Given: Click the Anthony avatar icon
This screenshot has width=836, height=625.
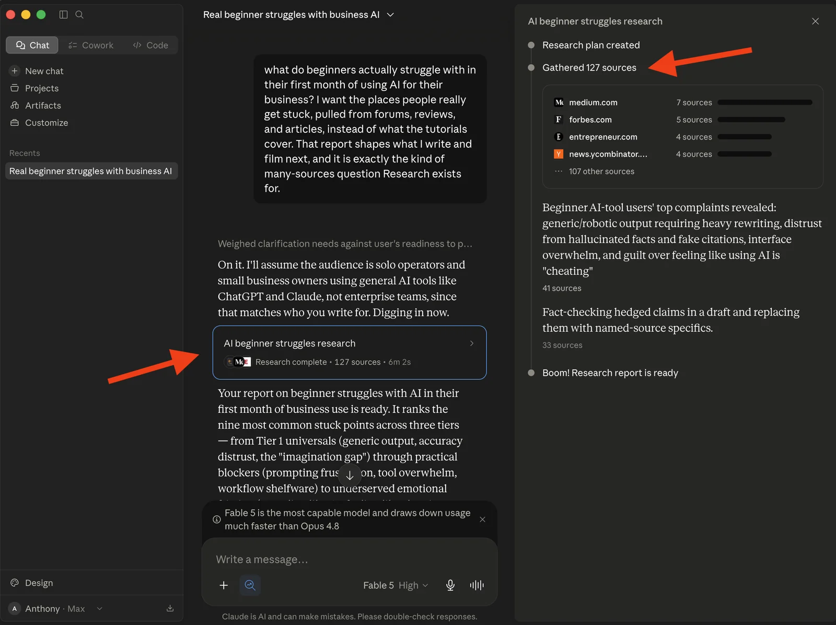Looking at the screenshot, I should tap(15, 609).
